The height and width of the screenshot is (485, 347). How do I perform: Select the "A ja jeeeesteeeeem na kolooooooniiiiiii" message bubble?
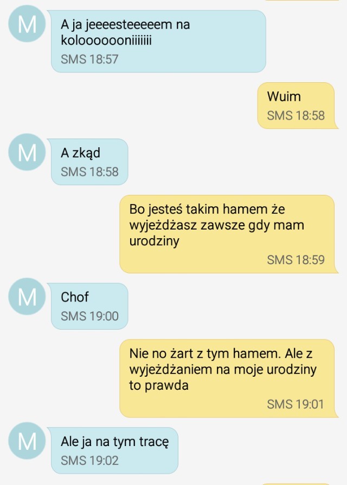pos(158,42)
